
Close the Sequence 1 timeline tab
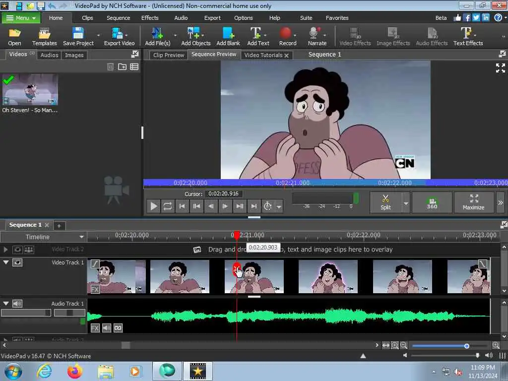47,225
